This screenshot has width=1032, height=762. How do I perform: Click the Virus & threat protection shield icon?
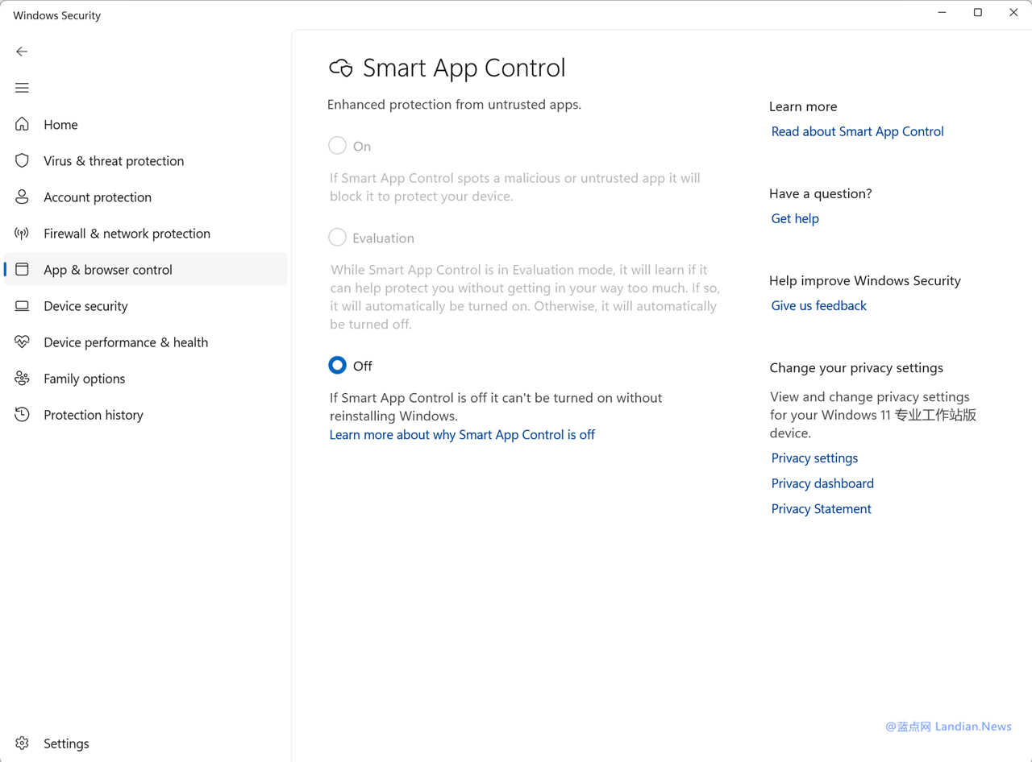coord(22,160)
